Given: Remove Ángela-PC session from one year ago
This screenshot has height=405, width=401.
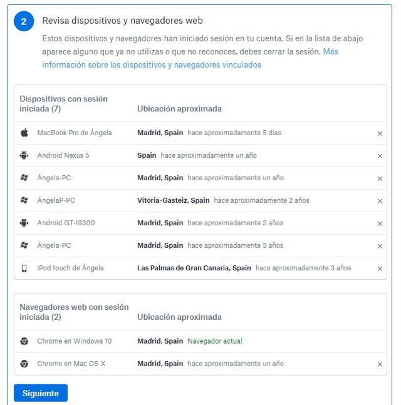Looking at the screenshot, I should (x=380, y=178).
